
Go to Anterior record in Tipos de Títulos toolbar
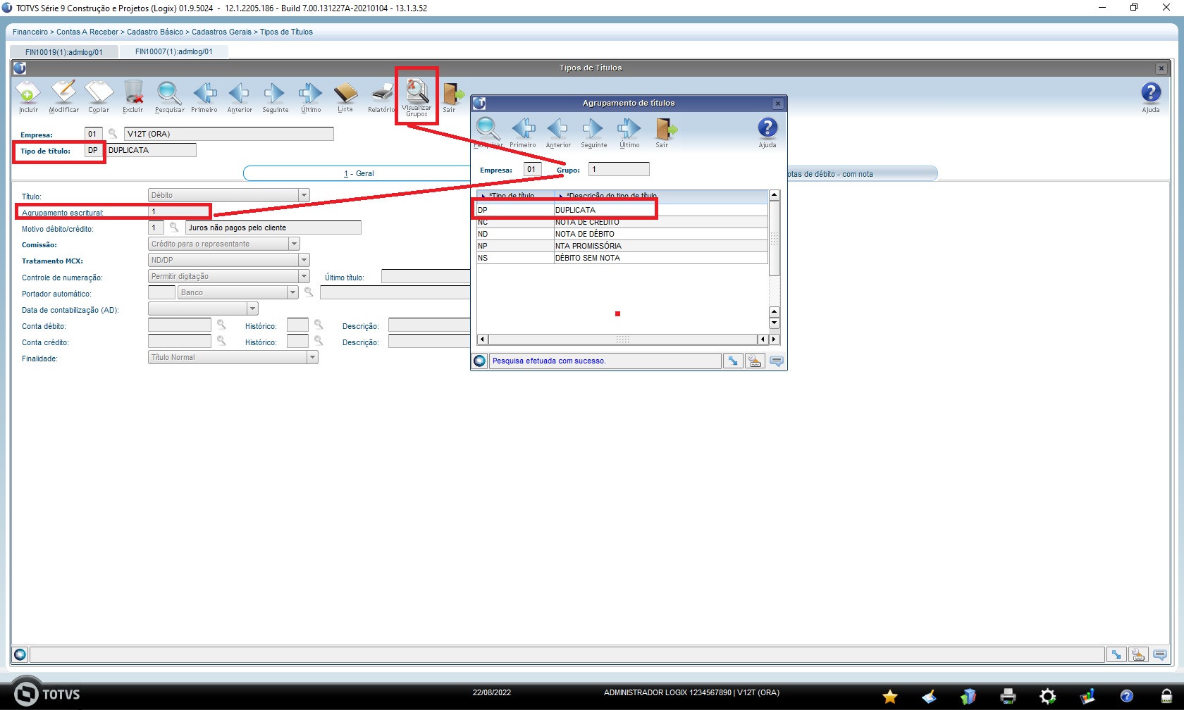pyautogui.click(x=240, y=96)
